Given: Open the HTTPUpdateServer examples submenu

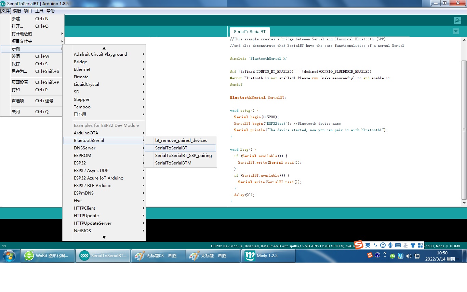Looking at the screenshot, I should [x=104, y=223].
